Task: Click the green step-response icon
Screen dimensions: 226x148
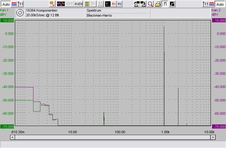Action: coord(172,4)
